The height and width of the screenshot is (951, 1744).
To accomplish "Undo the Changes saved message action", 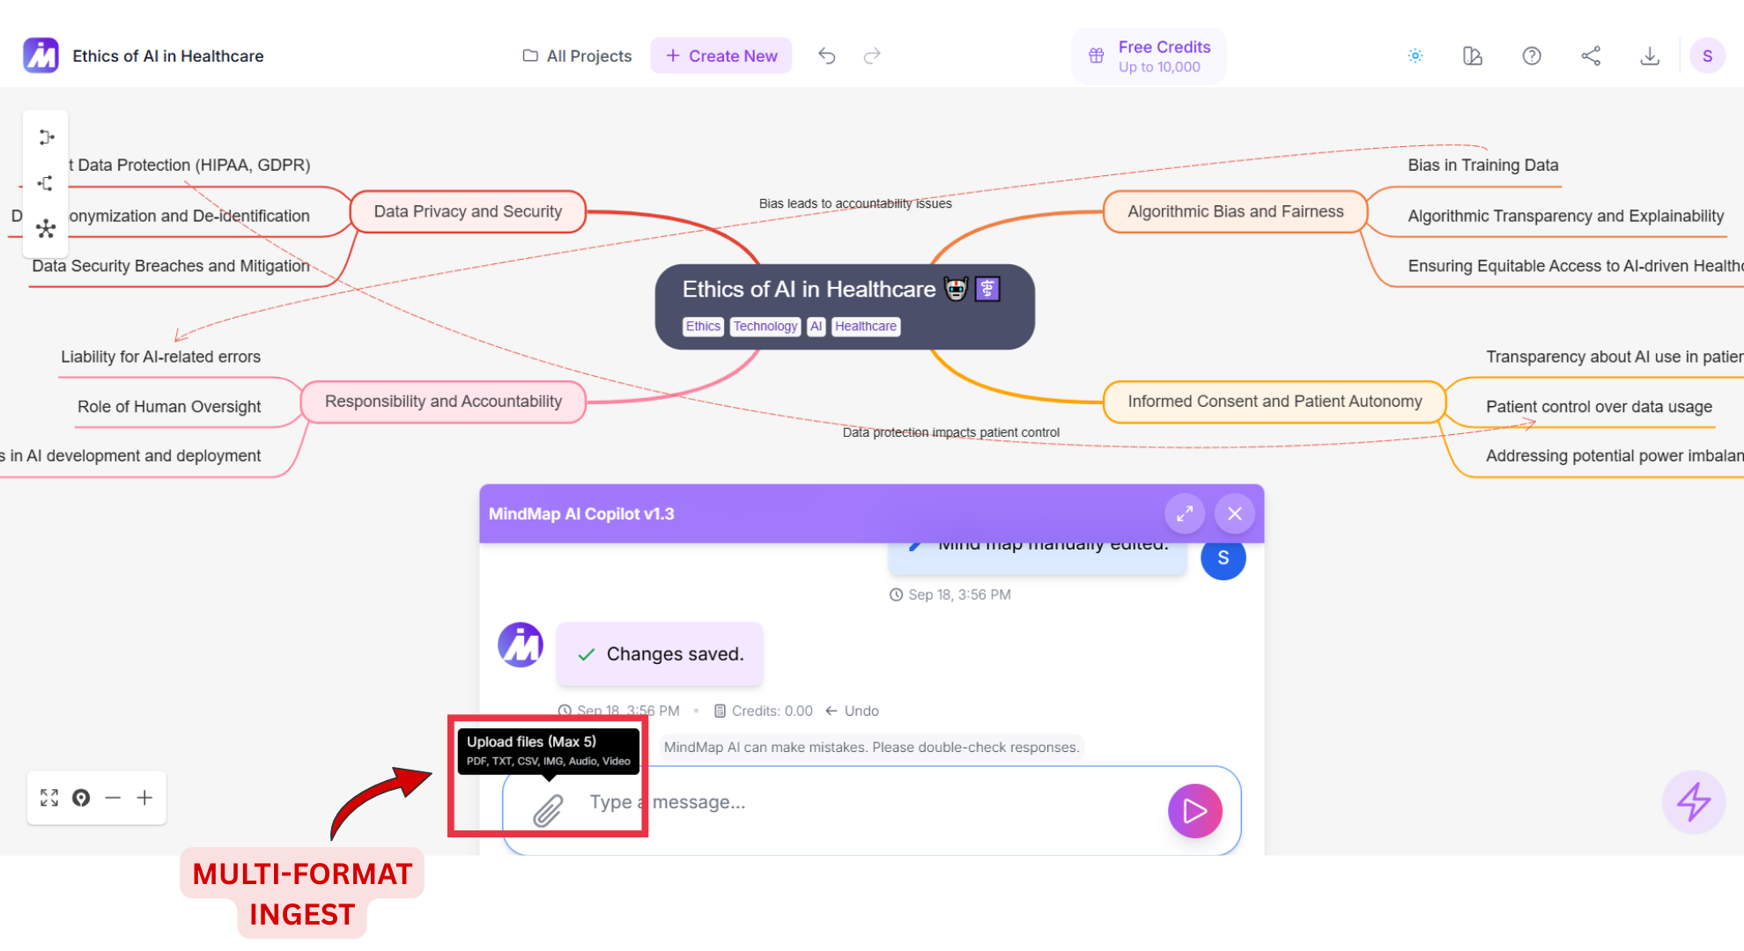I will click(x=852, y=711).
